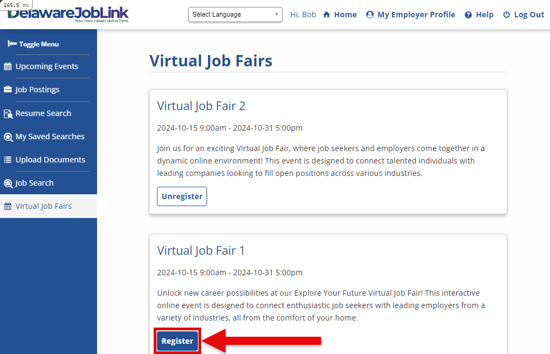Click the Resume Search document icon
Viewport: 550px width, 354px height.
[8, 113]
